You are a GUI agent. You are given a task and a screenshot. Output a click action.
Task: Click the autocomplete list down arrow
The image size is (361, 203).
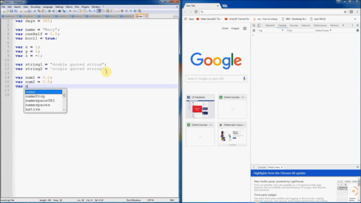pos(64,110)
